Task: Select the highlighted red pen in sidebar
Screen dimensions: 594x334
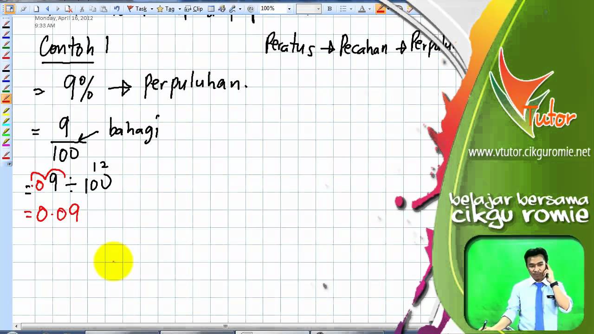Action: click(x=6, y=98)
